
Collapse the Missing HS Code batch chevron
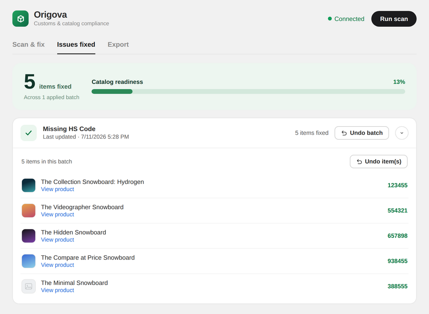point(402,133)
